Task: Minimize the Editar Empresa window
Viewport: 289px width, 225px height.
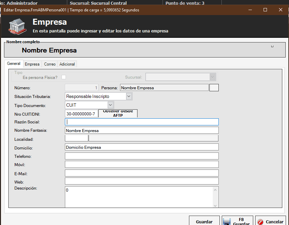Action: pos(250,10)
